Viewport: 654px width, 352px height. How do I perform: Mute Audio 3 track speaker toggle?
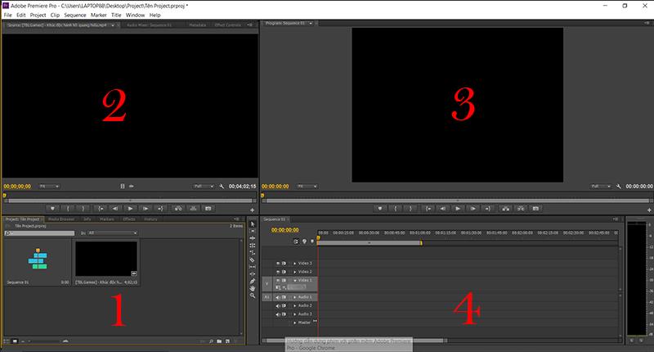click(278, 314)
